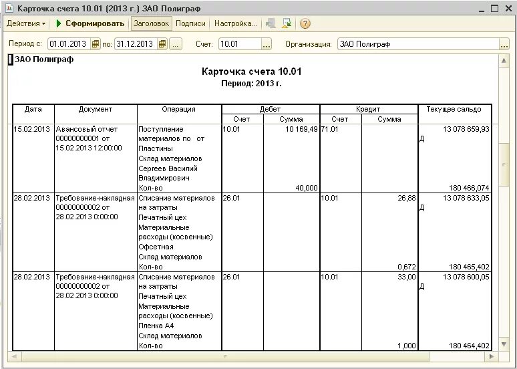Click balance value 13 078 633,05
517x369 pixels.
(466, 198)
